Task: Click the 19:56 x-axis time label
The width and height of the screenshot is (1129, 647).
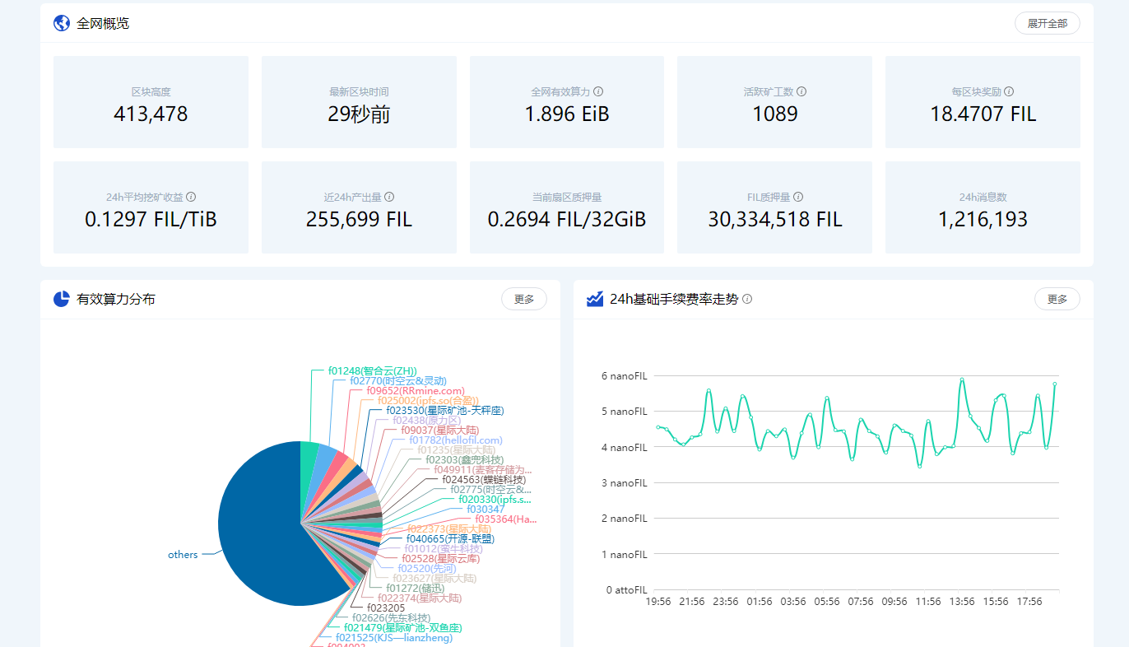Action: [x=658, y=602]
